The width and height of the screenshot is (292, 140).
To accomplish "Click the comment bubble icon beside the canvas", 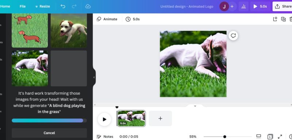I will pyautogui.click(x=233, y=36).
